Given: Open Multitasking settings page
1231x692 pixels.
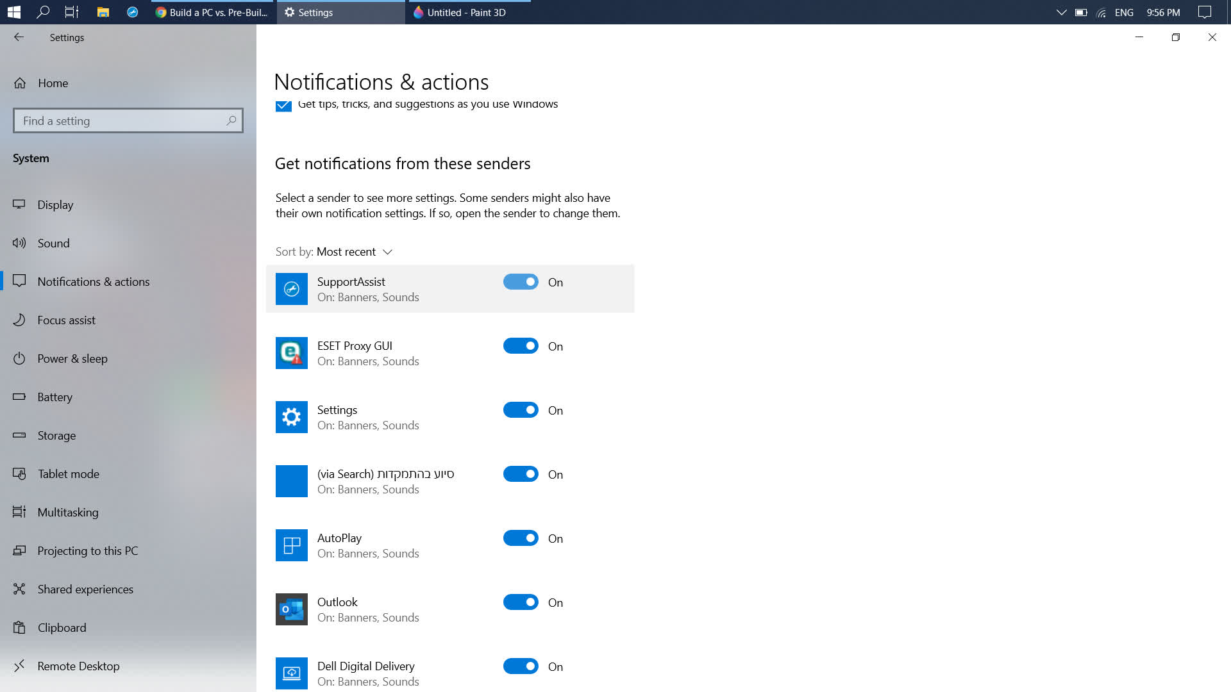Looking at the screenshot, I should coord(128,512).
